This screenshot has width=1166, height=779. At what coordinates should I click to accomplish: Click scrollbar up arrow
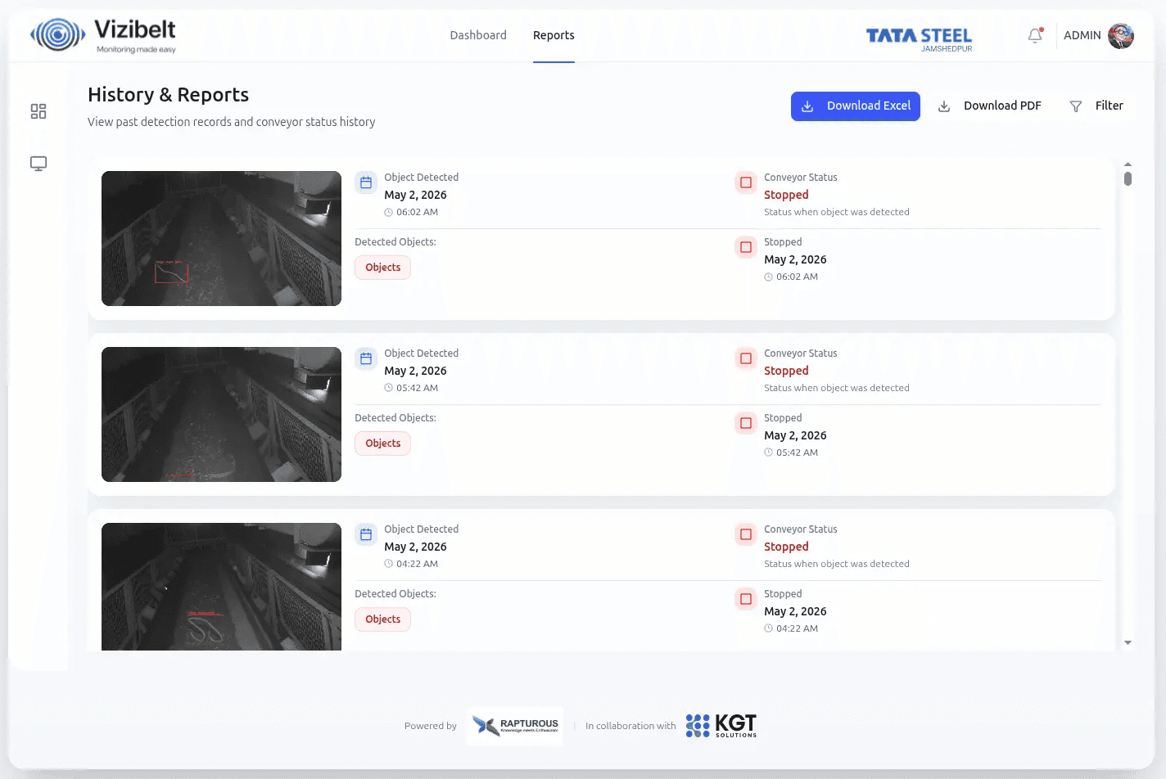[1128, 164]
